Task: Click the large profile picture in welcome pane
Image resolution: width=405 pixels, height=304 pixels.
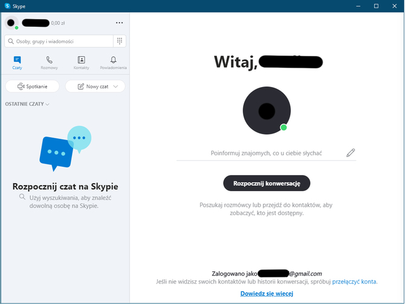Action: click(x=267, y=110)
